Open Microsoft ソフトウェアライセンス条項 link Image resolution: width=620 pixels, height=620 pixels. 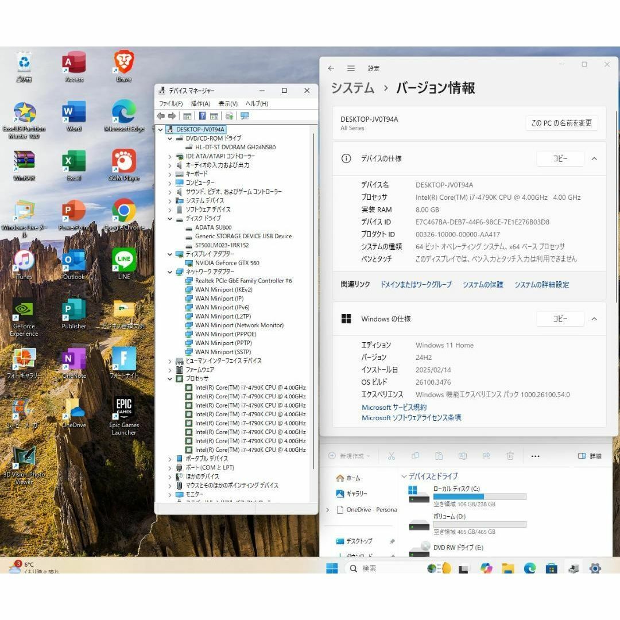pyautogui.click(x=411, y=417)
